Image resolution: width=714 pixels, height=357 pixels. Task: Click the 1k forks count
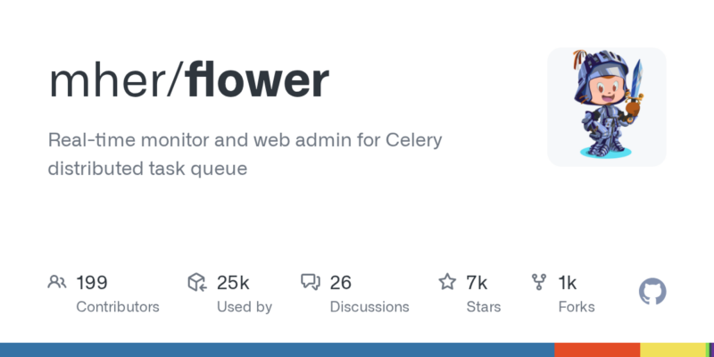[x=568, y=283]
